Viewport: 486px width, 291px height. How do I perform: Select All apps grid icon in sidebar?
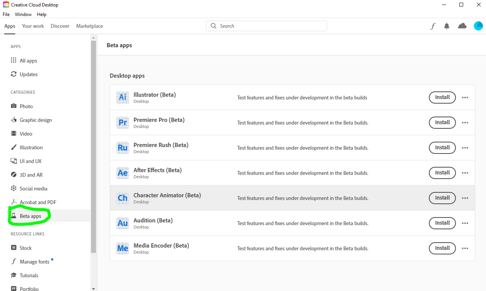click(14, 61)
